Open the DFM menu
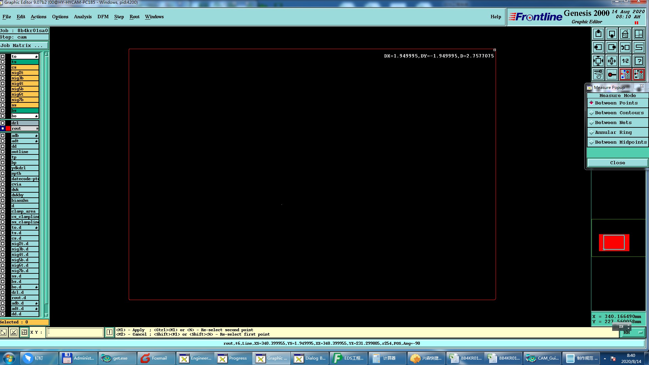Viewport: 649px width, 365px height. (x=103, y=17)
